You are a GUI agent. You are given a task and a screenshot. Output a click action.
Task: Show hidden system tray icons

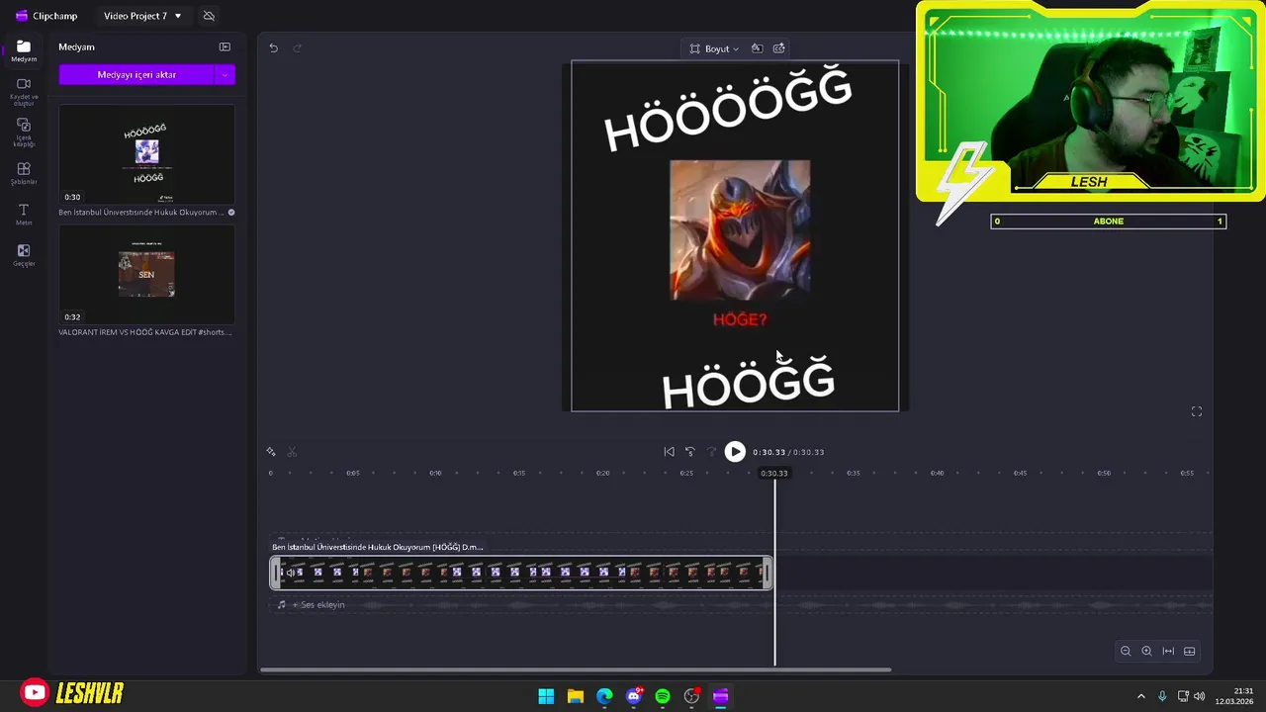(x=1141, y=696)
